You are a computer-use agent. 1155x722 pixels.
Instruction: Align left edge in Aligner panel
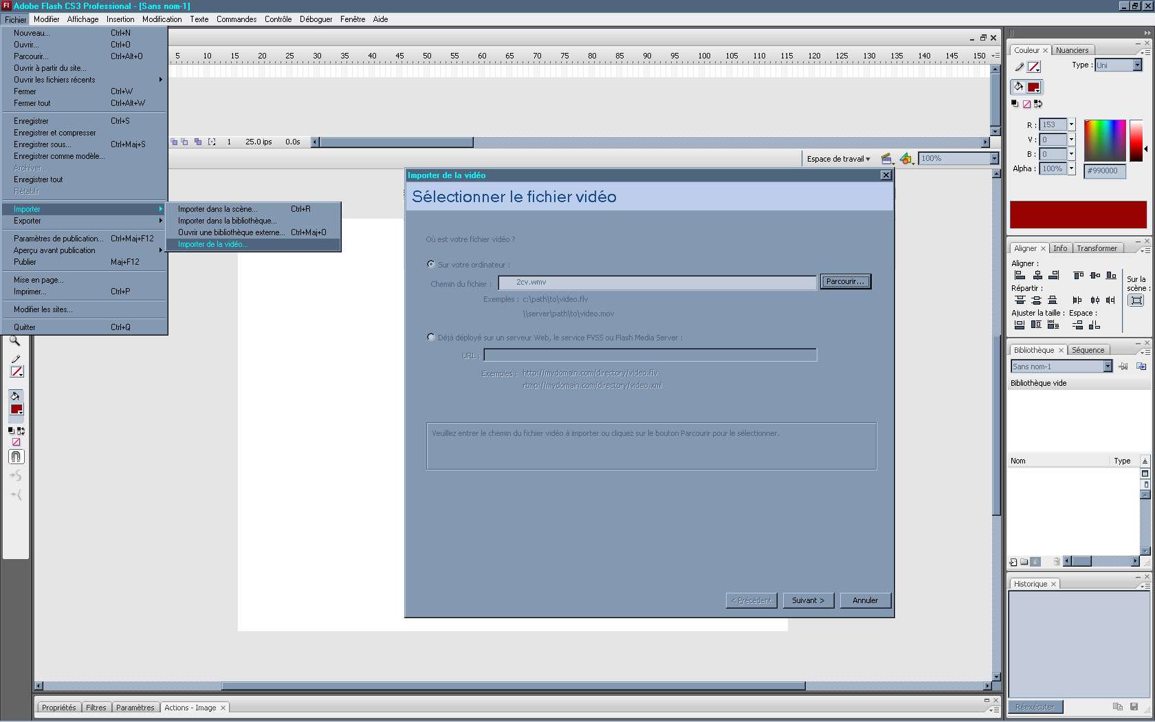click(x=1020, y=275)
